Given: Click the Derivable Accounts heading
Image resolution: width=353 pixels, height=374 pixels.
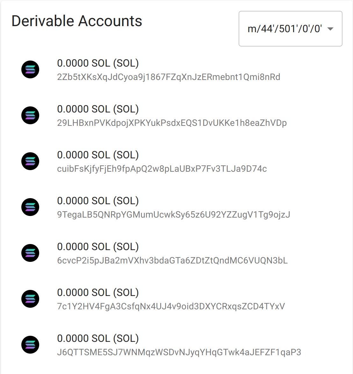Looking at the screenshot, I should click(x=77, y=21).
